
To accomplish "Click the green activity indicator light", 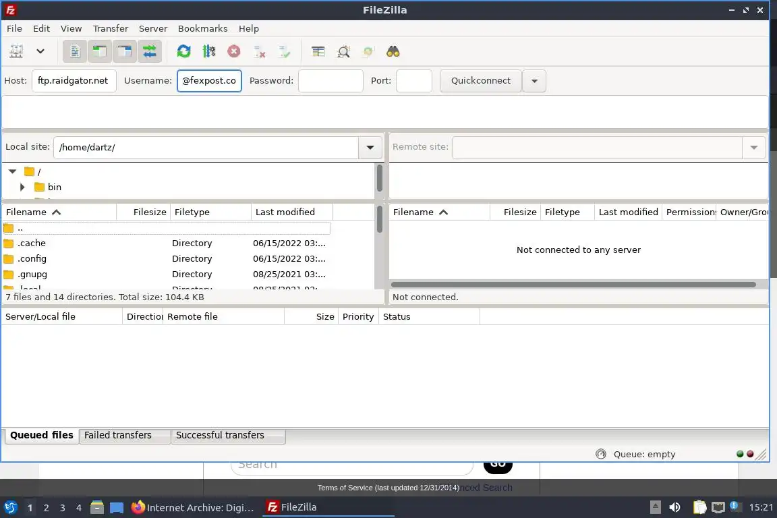I will coord(740,454).
